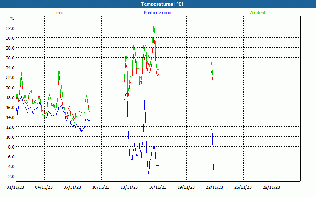Select the 16,0 y-axis value
Image resolution: width=316 pixels, height=197 pixels.
[10, 107]
